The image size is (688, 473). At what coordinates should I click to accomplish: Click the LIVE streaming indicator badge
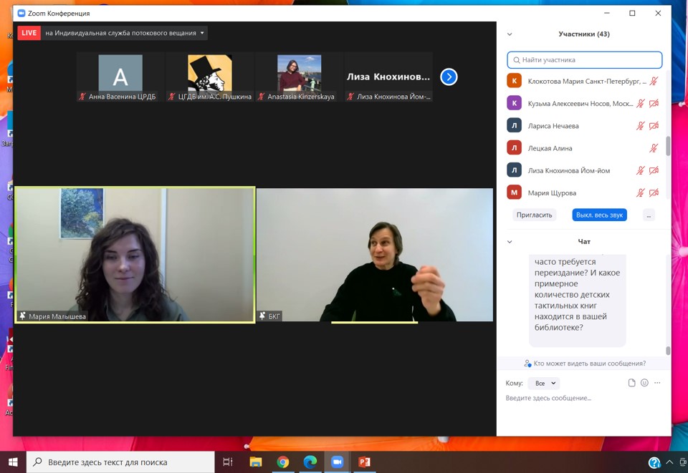coord(29,33)
